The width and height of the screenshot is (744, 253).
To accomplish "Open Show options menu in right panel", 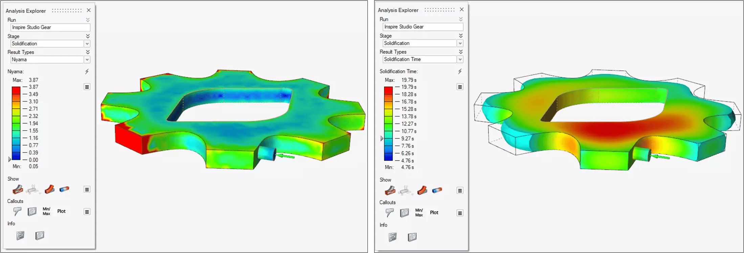I will (x=460, y=190).
